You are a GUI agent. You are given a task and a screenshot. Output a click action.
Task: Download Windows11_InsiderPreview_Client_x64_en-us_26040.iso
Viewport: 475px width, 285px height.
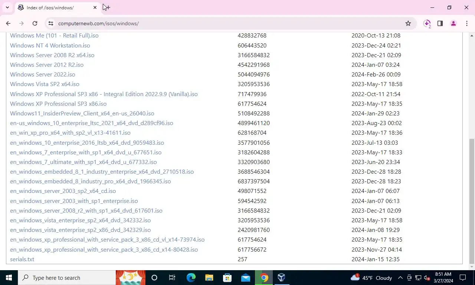(x=82, y=114)
